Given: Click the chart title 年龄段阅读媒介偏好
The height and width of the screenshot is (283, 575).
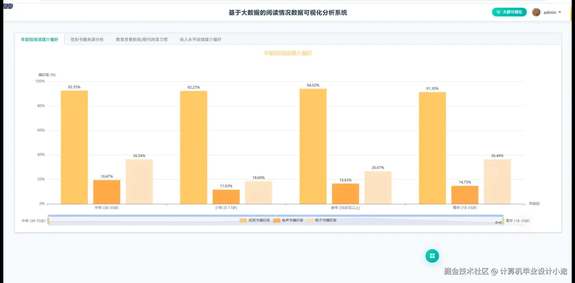Looking at the screenshot, I should [x=287, y=53].
